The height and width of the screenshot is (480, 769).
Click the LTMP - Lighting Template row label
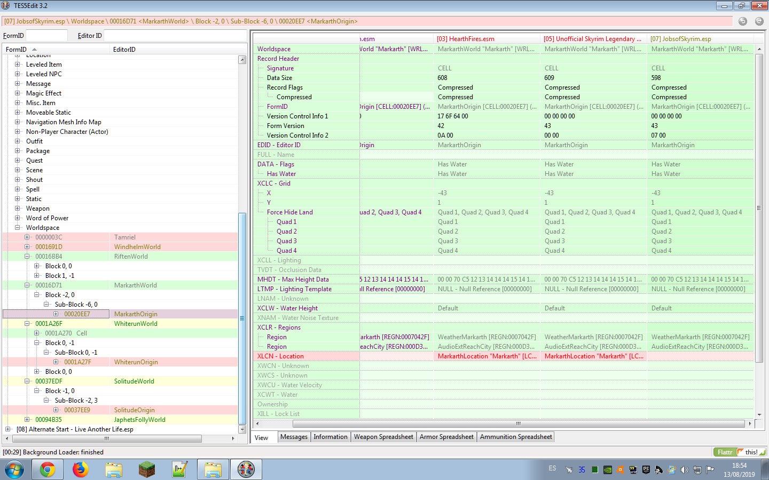coord(294,289)
